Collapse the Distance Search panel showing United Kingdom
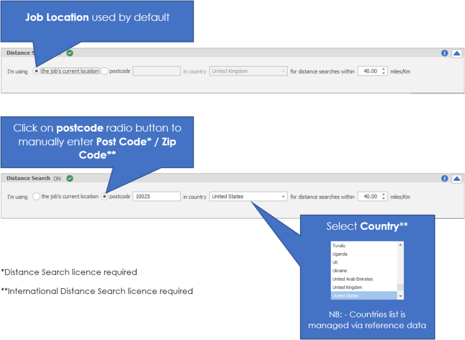465x340 pixels. (x=456, y=53)
